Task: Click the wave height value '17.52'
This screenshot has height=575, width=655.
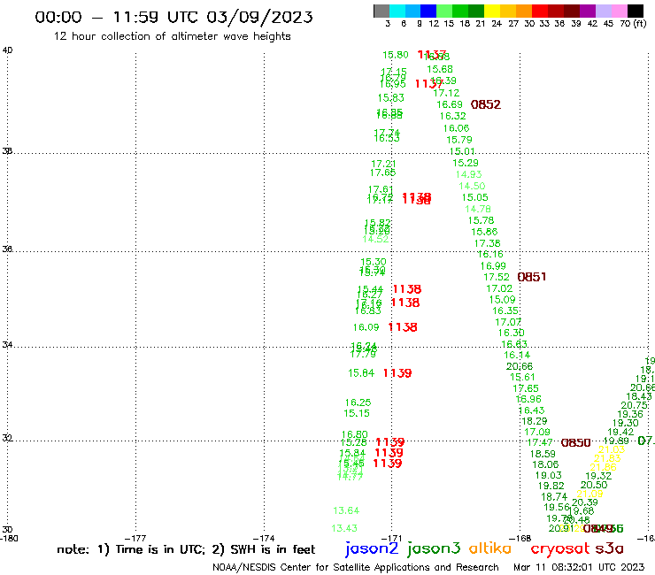Action: (x=497, y=277)
